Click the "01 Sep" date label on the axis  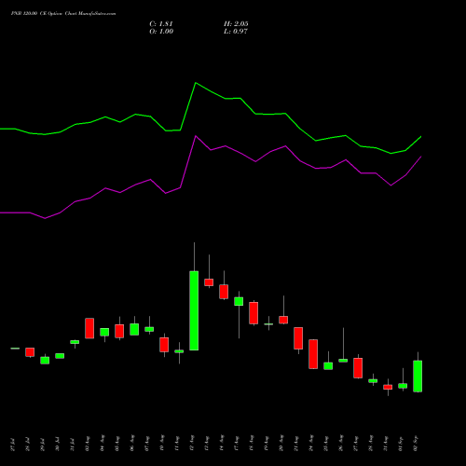pos(401,444)
